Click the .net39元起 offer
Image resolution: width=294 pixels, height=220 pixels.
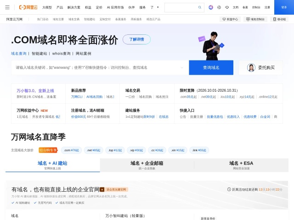pos(208,97)
